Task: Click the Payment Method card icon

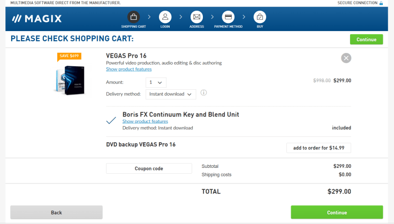Action: pyautogui.click(x=228, y=17)
